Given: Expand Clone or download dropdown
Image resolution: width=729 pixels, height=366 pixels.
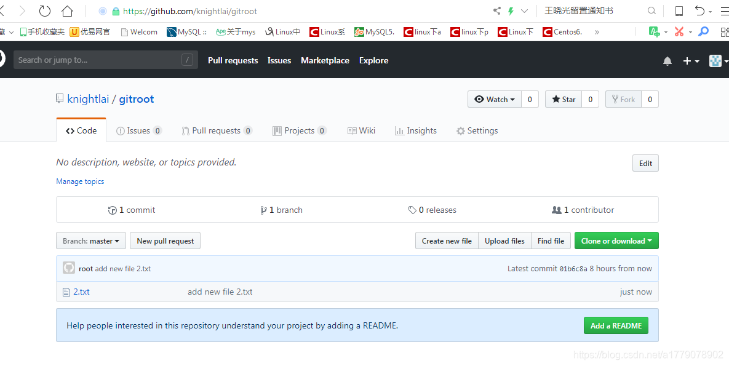Looking at the screenshot, I should click(x=616, y=241).
